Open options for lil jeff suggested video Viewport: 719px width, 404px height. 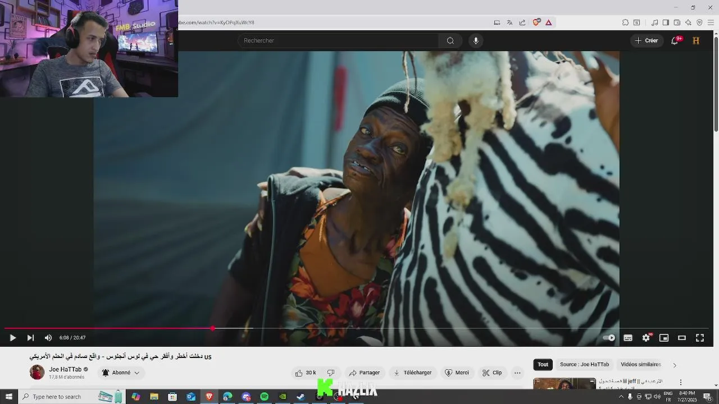(x=681, y=383)
